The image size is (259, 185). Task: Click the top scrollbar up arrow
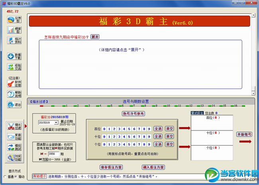(253, 15)
